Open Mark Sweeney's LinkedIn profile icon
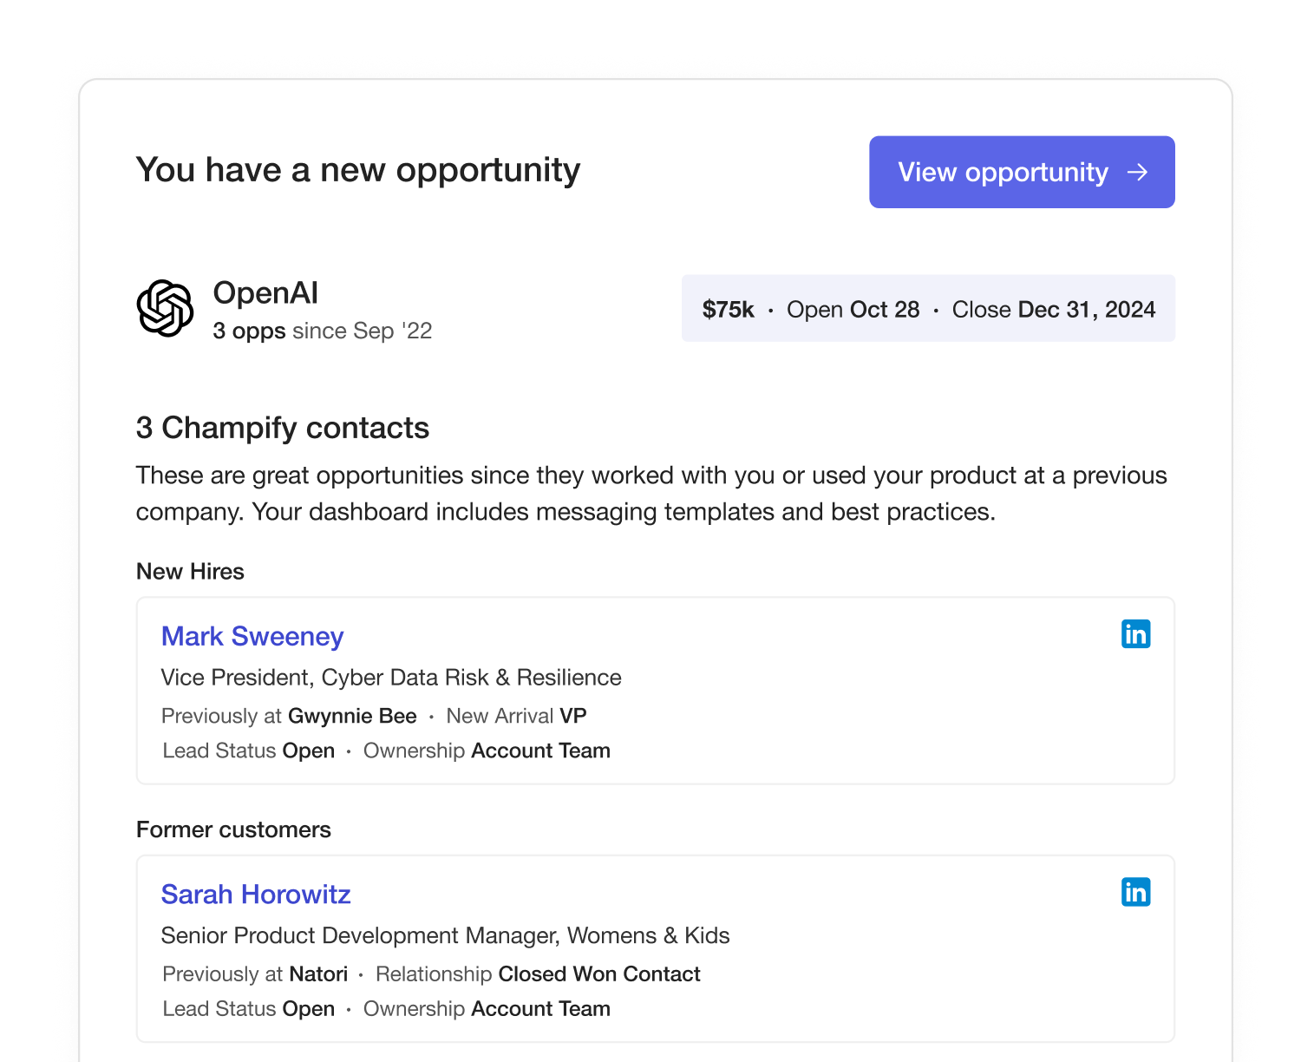The image size is (1301, 1062). tap(1135, 634)
